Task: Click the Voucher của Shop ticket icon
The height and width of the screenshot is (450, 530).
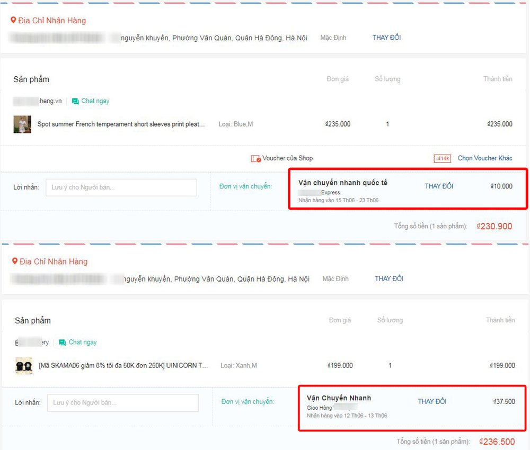Action: pyautogui.click(x=255, y=158)
